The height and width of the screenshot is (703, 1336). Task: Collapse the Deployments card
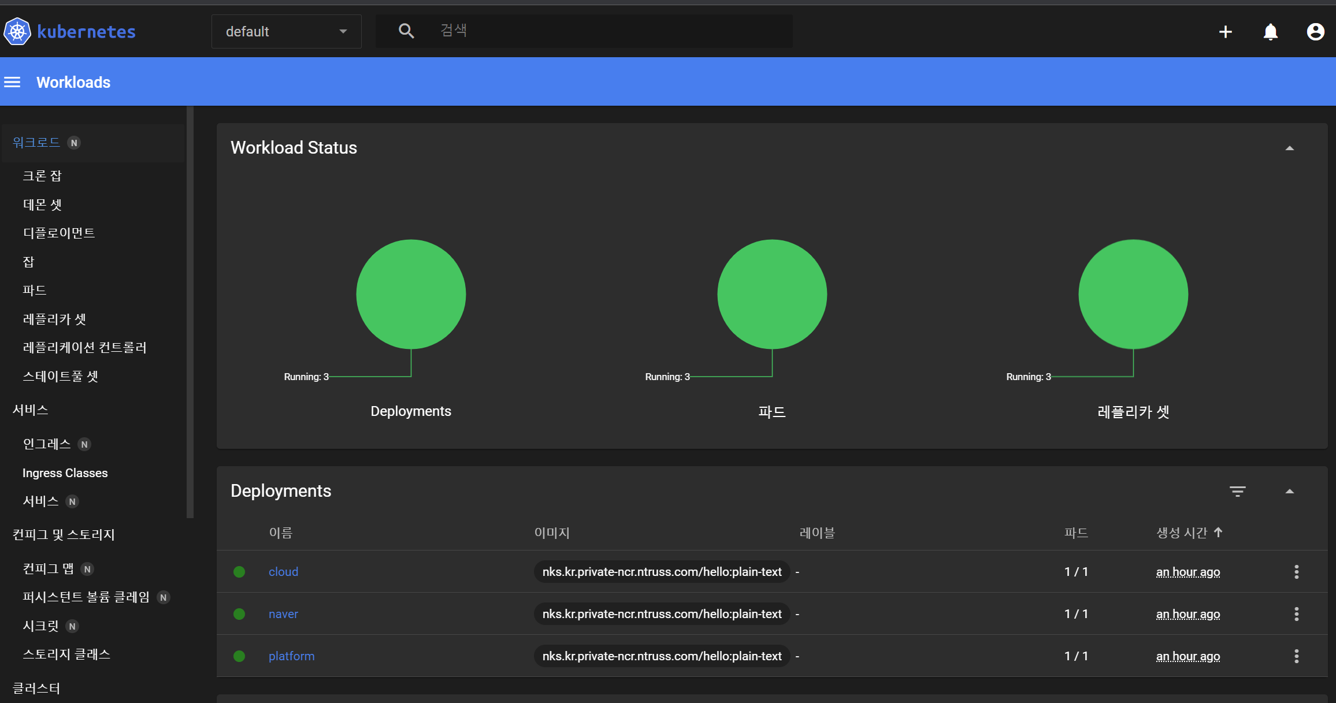click(1289, 492)
